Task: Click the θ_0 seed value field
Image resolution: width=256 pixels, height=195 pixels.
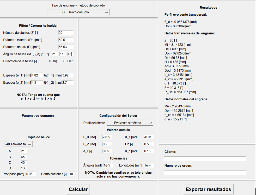Action: 107,137
